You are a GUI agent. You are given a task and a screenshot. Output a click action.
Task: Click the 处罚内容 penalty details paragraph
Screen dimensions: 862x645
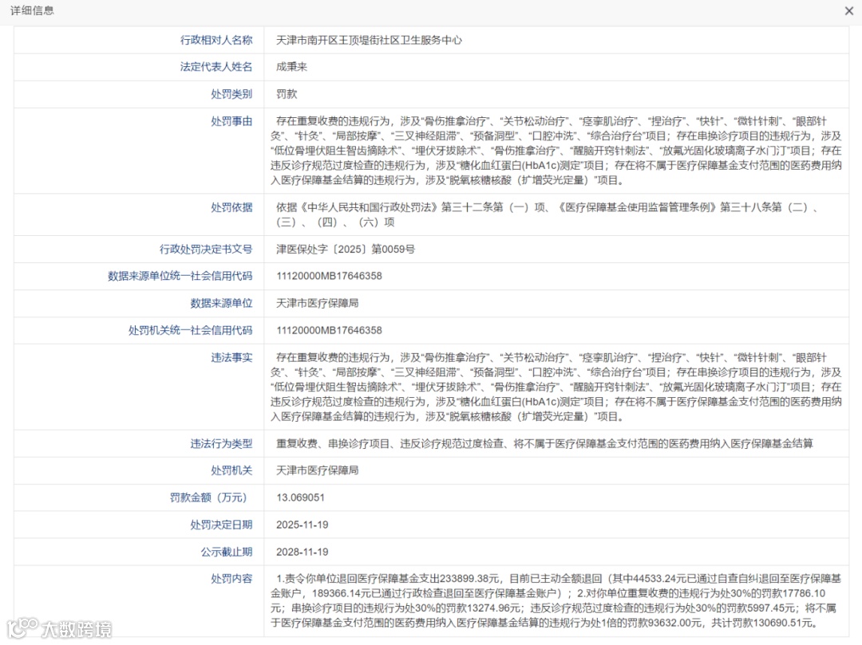click(556, 600)
